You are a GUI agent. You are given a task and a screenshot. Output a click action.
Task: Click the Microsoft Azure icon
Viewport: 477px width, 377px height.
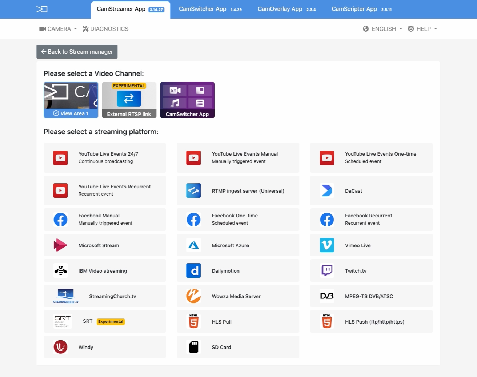193,245
